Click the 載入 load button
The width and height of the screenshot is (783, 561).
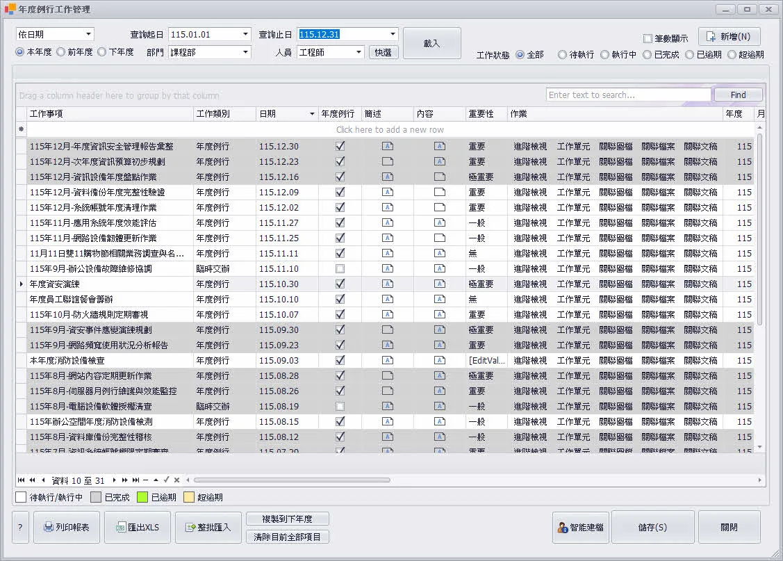pos(432,44)
